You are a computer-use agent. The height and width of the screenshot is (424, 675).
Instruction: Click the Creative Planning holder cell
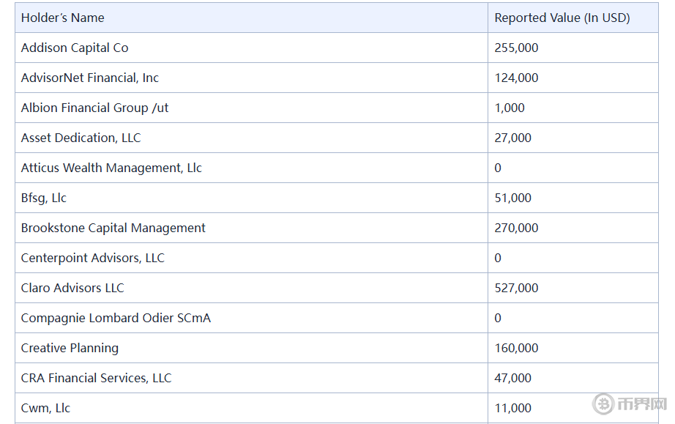[70, 348]
